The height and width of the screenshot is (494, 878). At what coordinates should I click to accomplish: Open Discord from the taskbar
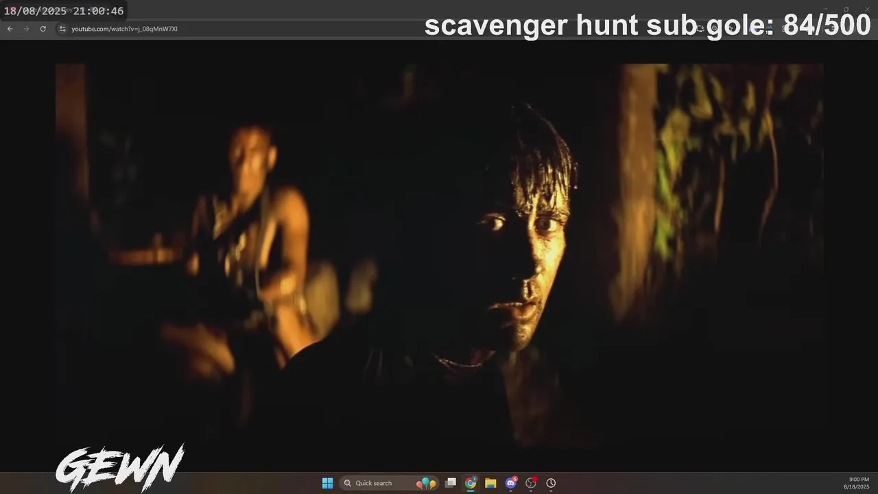[x=511, y=483]
